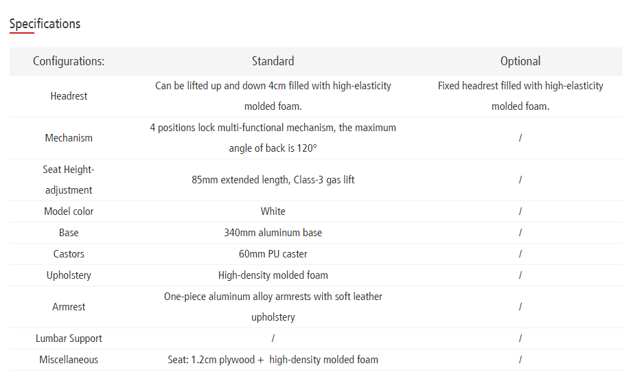Select the Seat Height-adjustment row label
The width and height of the screenshot is (633, 379).
pyautogui.click(x=69, y=180)
